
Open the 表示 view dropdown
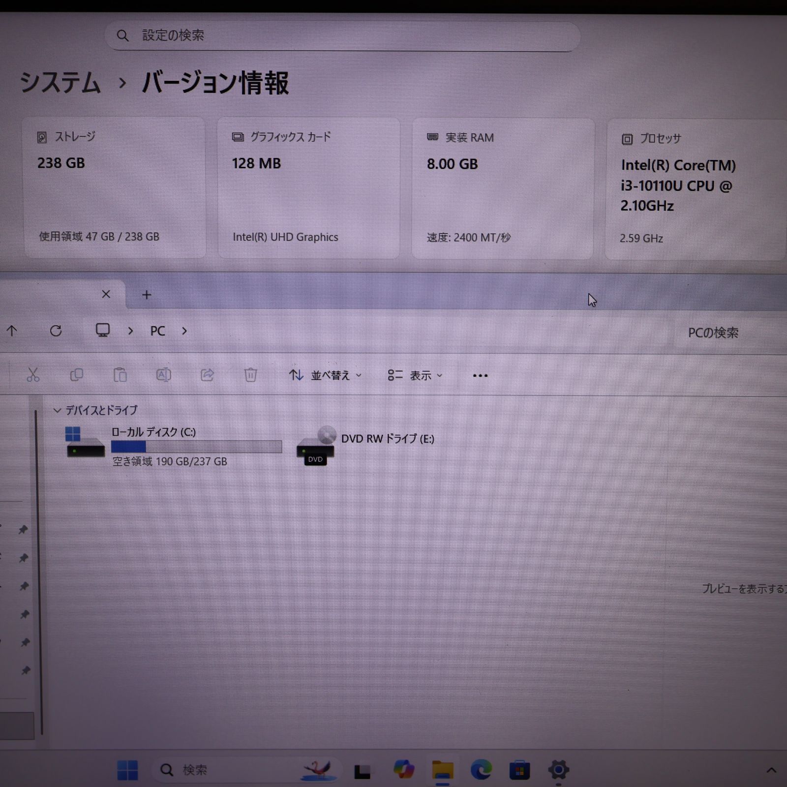[x=415, y=375]
